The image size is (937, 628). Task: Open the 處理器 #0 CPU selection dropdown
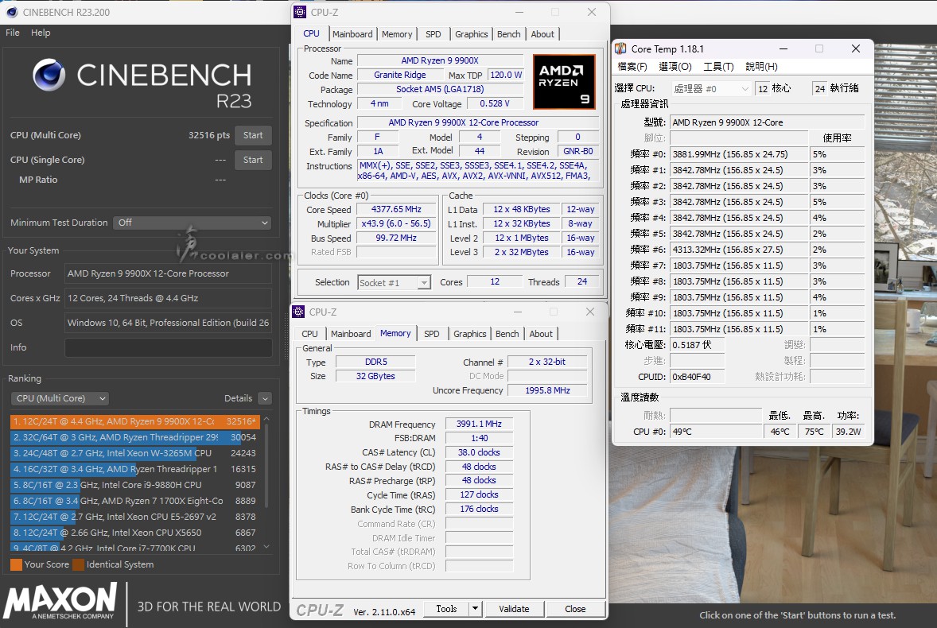[x=711, y=89]
